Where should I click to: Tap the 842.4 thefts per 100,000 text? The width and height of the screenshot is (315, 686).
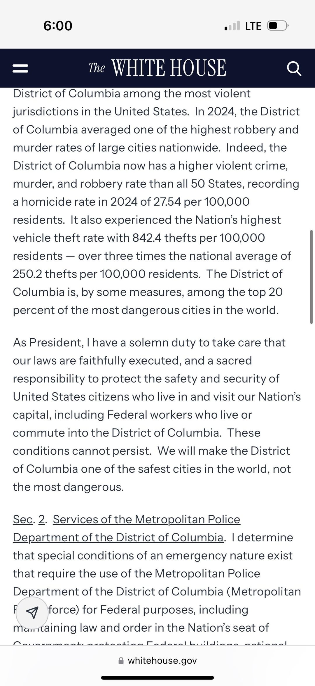[199, 238]
